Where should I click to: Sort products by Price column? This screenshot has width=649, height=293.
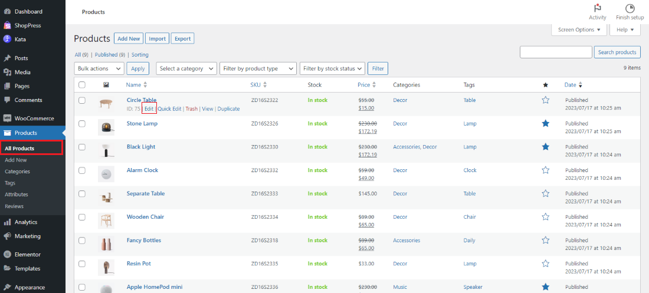tap(367, 85)
